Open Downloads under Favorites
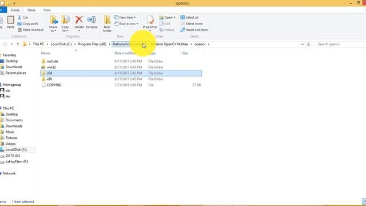 [14, 67]
